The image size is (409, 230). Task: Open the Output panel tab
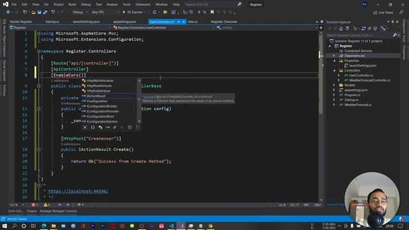(31, 211)
